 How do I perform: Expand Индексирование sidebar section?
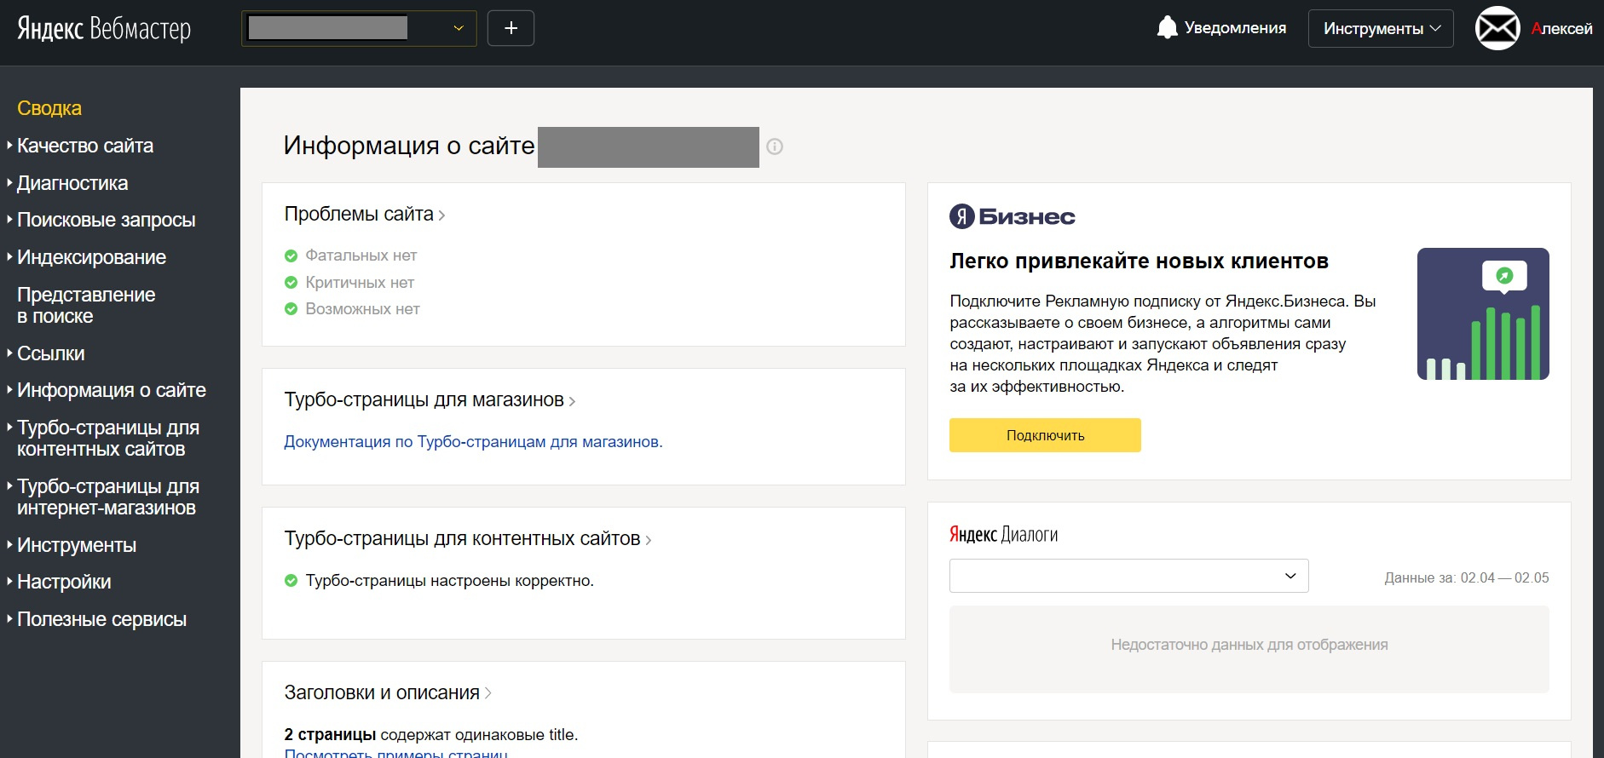point(91,257)
